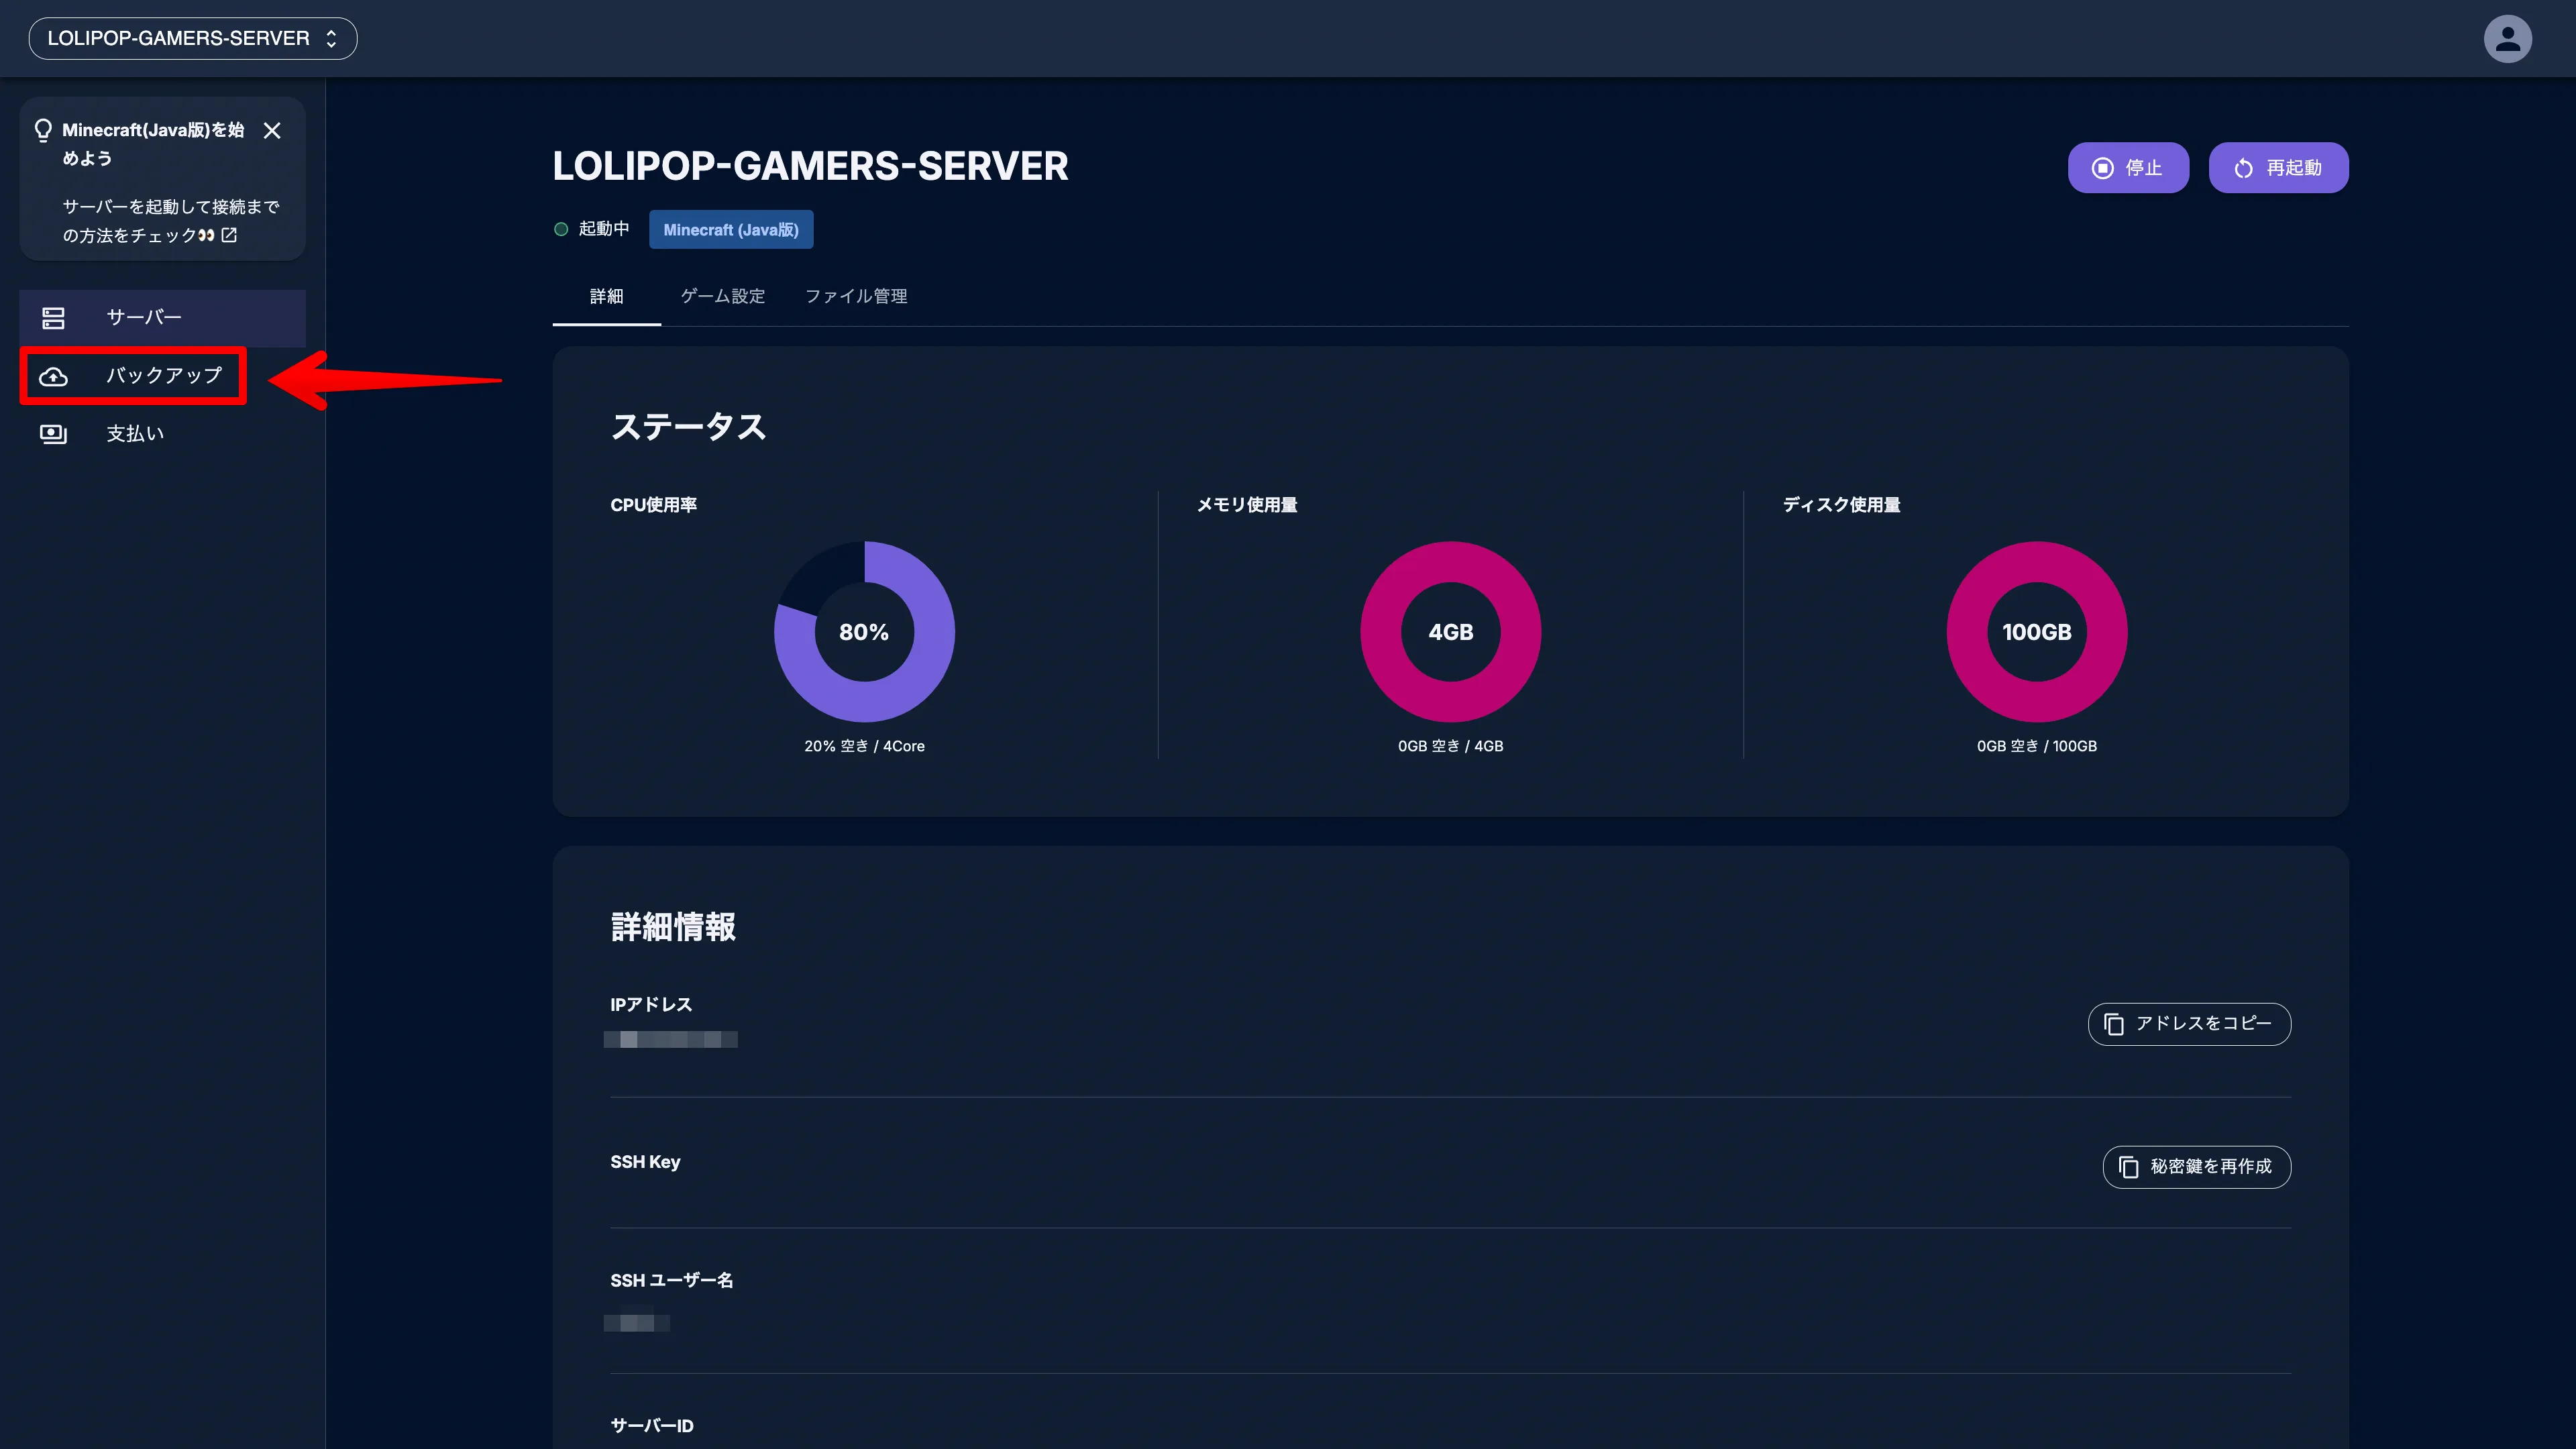Click the backup cloud upload icon
Screen dimensions: 2576x1449
pos(53,377)
